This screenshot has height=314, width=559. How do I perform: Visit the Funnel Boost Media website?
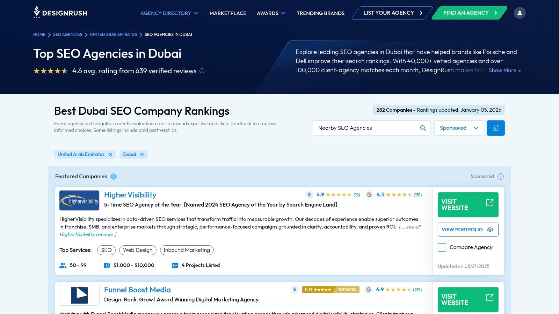click(x=468, y=300)
